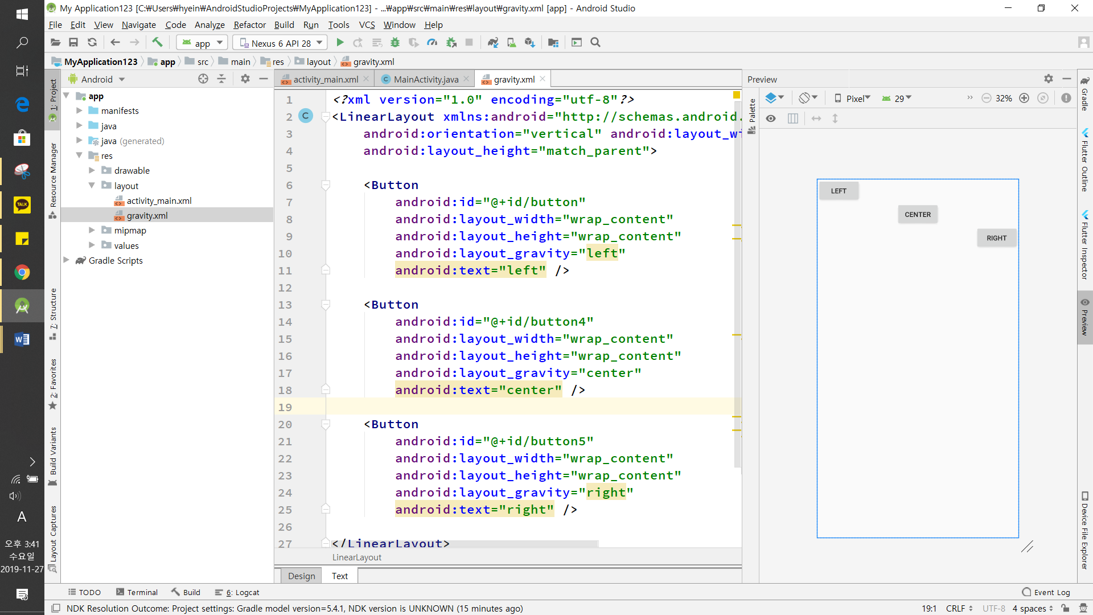This screenshot has height=615, width=1093.
Task: Select activity_main.xml in project tree
Action: [159, 200]
